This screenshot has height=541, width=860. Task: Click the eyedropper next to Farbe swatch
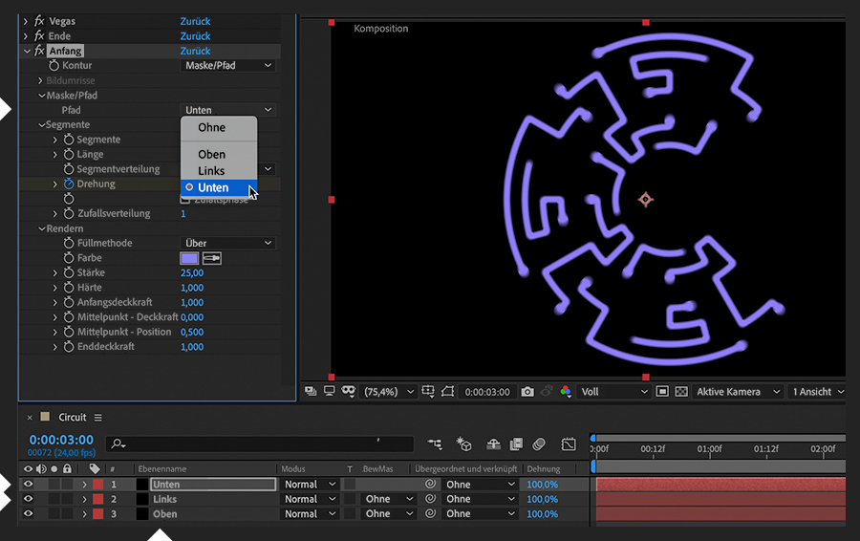[211, 258]
